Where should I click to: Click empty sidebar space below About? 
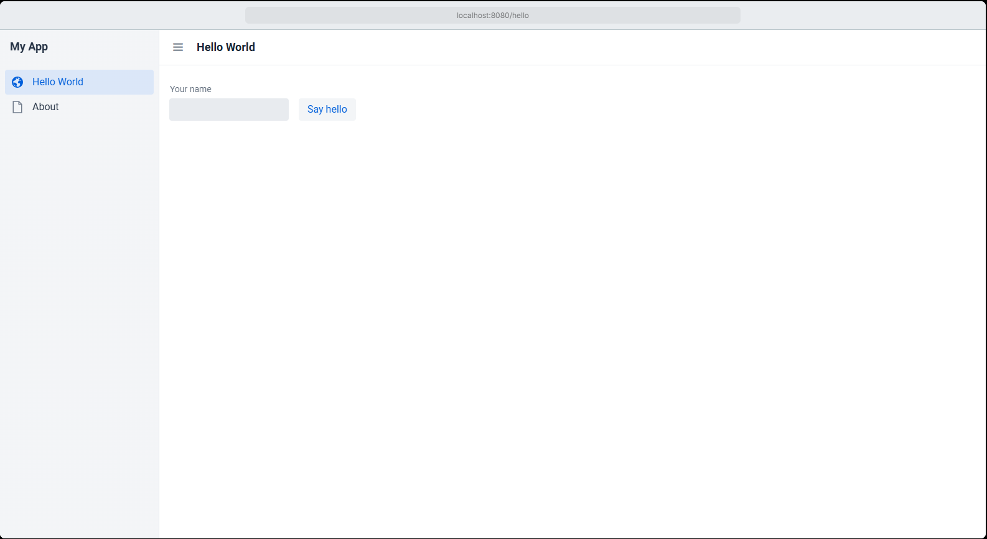79,280
